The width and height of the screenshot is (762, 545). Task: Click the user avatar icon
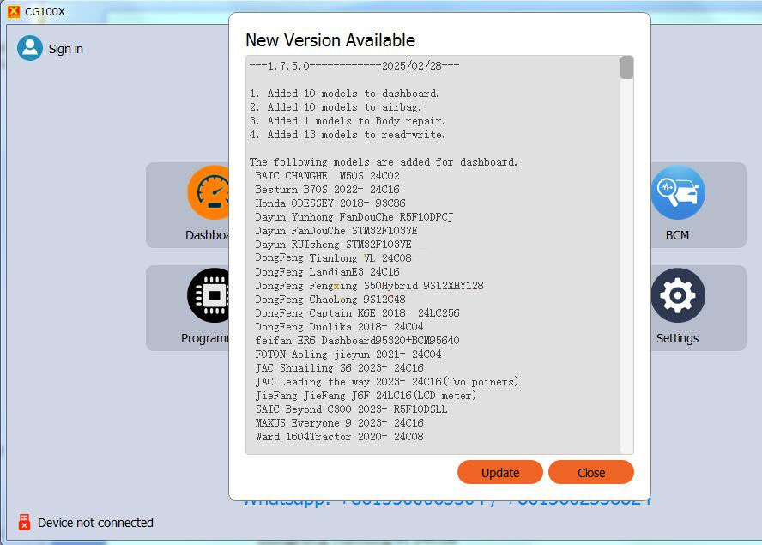[30, 48]
